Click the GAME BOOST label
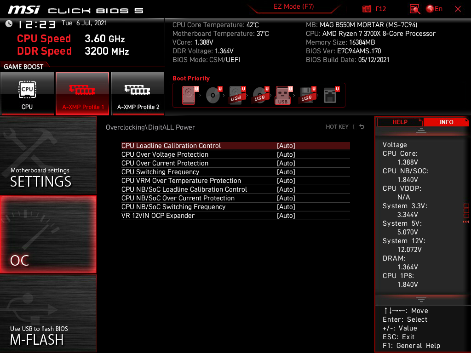 23,67
